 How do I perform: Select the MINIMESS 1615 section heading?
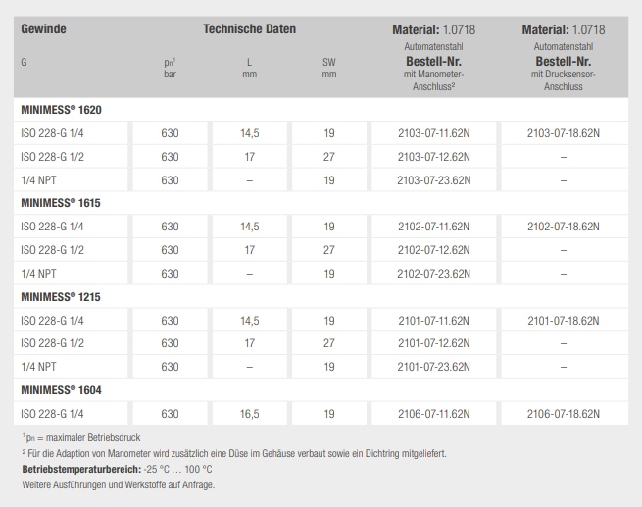pos(61,203)
